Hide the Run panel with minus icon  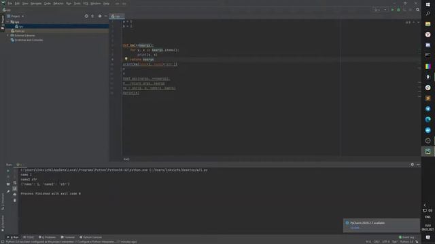[419, 165]
